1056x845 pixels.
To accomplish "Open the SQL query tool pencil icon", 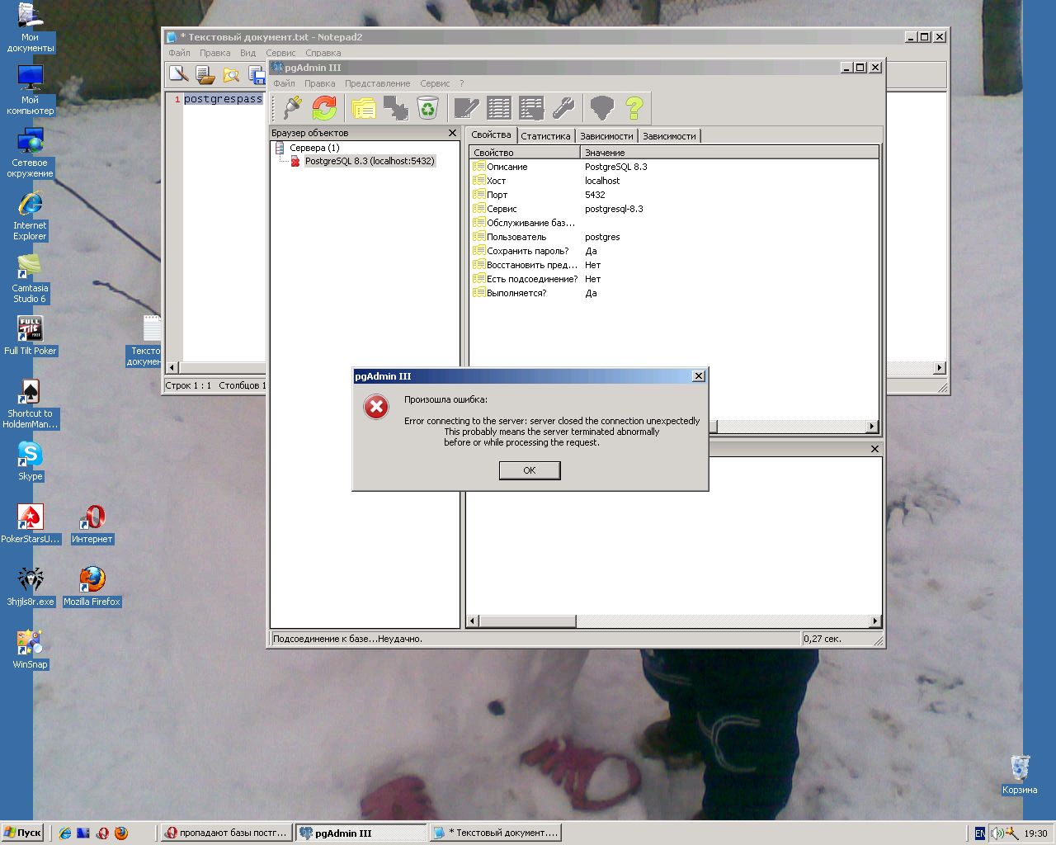I will pos(466,108).
